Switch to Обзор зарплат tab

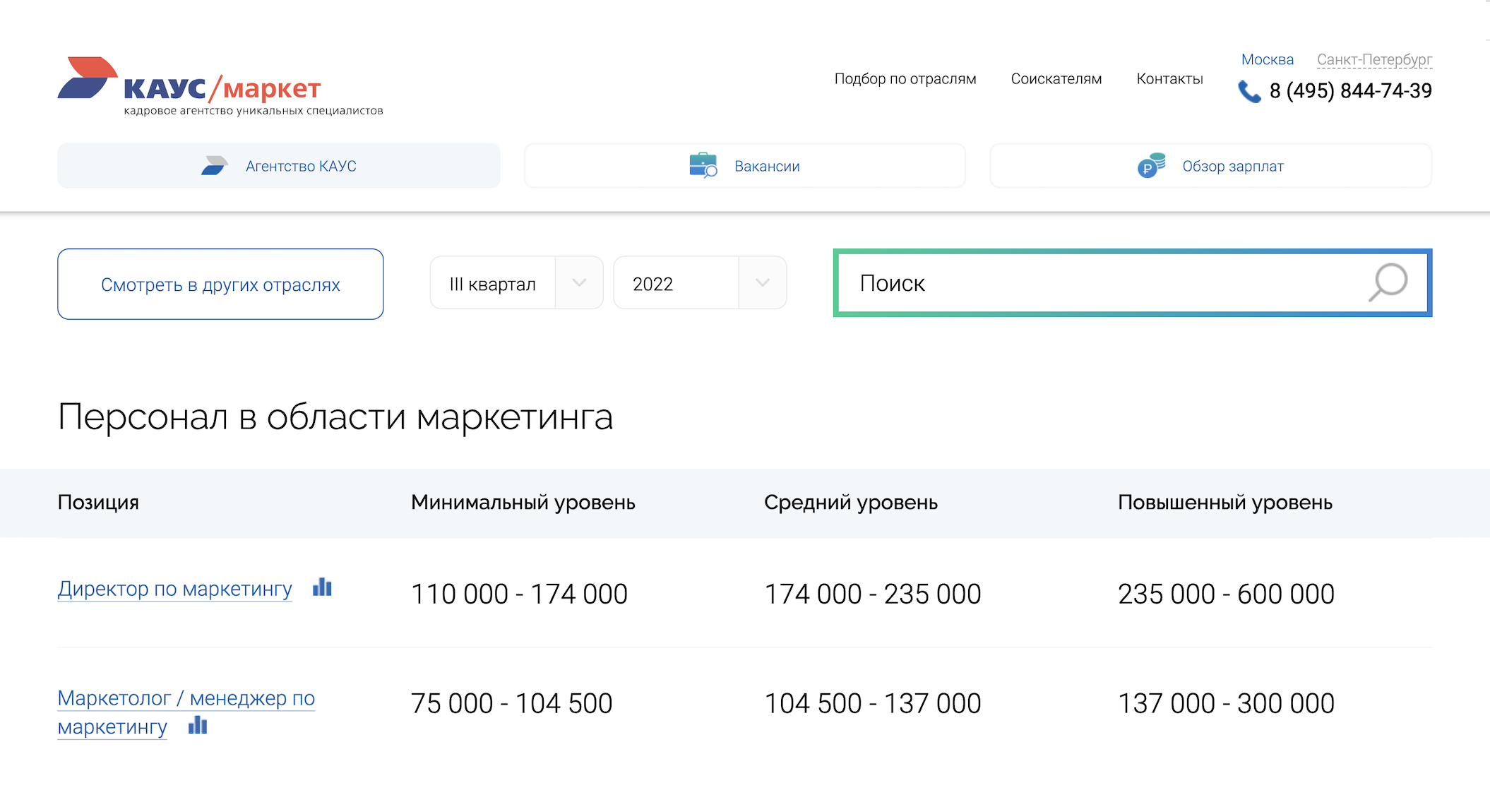pyautogui.click(x=1210, y=166)
